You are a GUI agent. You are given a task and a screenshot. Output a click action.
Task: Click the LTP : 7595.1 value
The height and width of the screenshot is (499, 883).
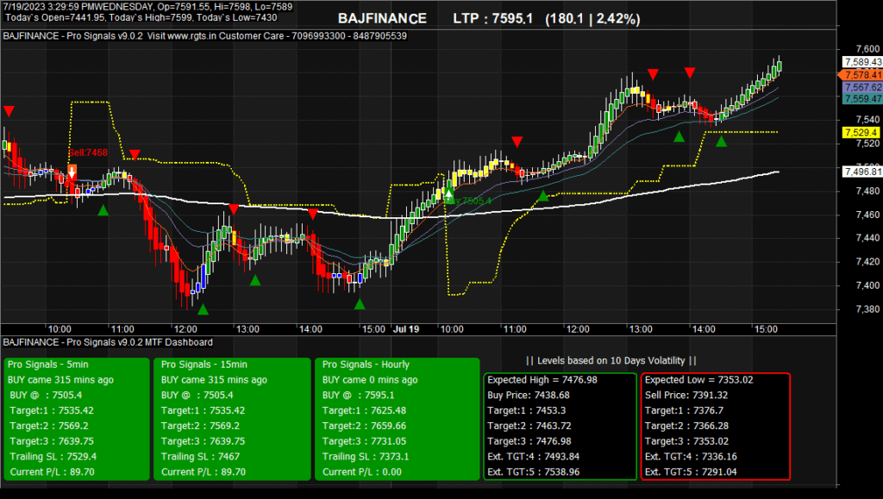[492, 19]
